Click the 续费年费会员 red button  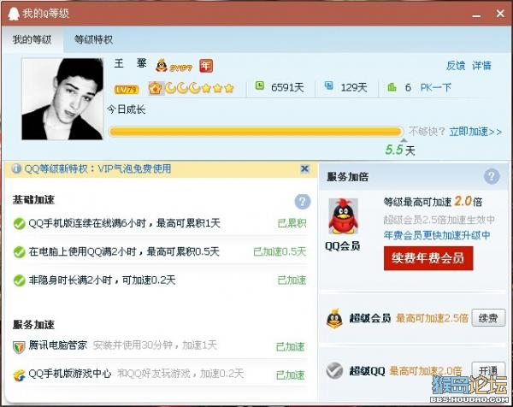click(x=428, y=258)
